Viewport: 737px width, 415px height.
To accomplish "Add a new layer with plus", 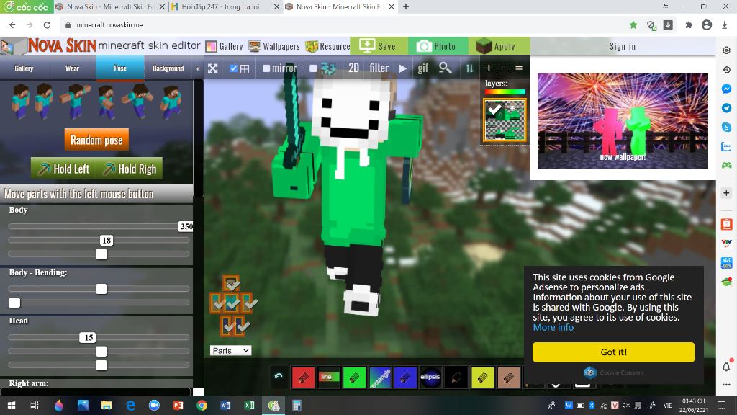I will [489, 68].
